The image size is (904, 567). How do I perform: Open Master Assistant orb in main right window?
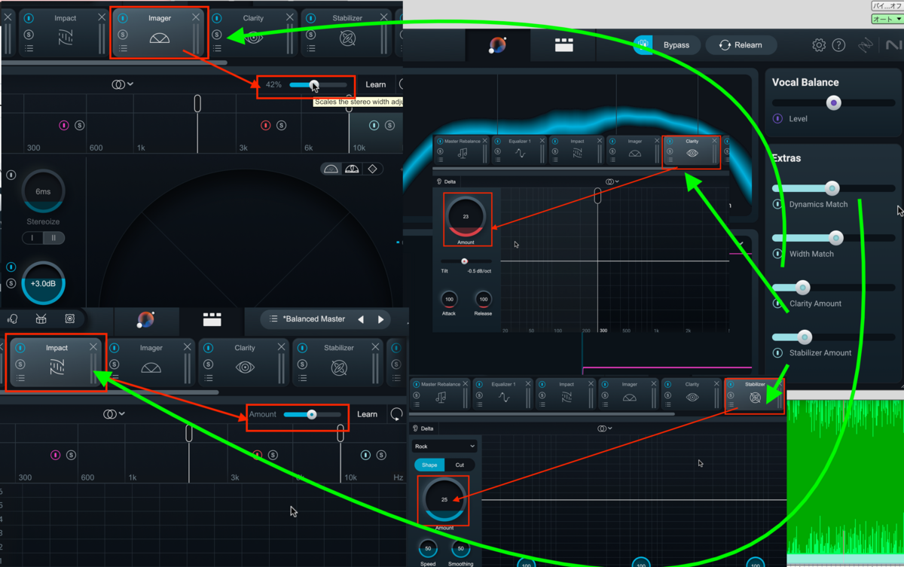click(497, 45)
